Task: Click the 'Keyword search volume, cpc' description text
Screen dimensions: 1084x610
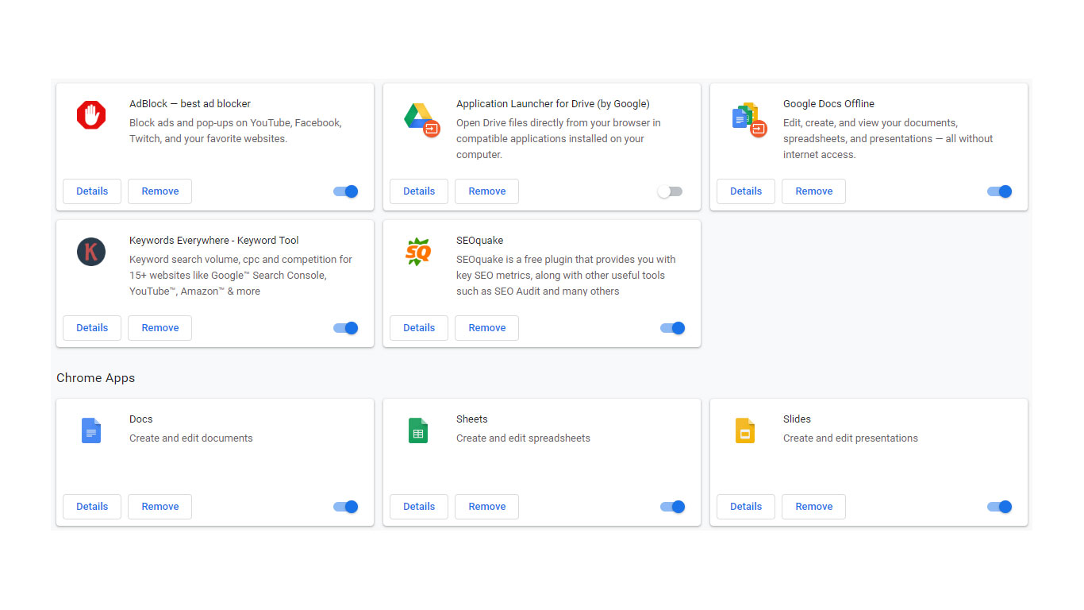Action: click(240, 276)
